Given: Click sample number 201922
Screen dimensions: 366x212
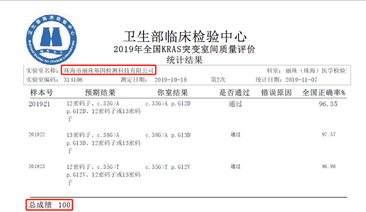Looking at the screenshot, I should (x=37, y=134).
